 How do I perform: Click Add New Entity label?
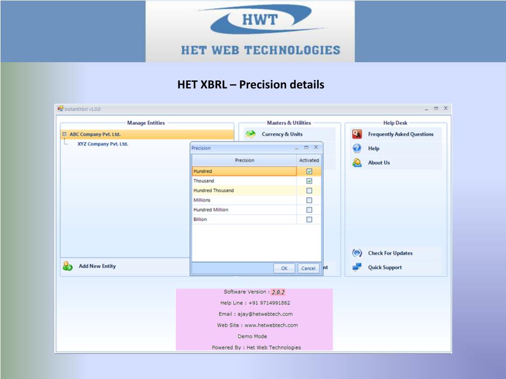(x=97, y=266)
